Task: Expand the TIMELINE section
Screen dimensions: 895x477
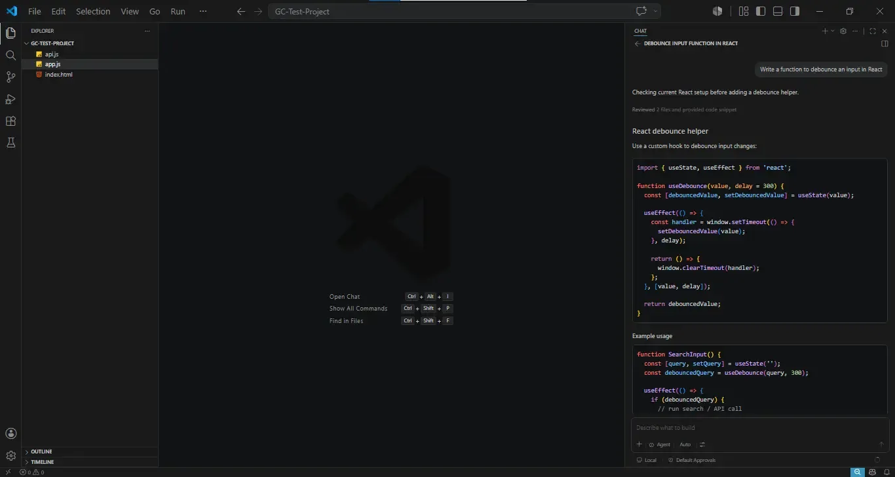Action: point(90,462)
